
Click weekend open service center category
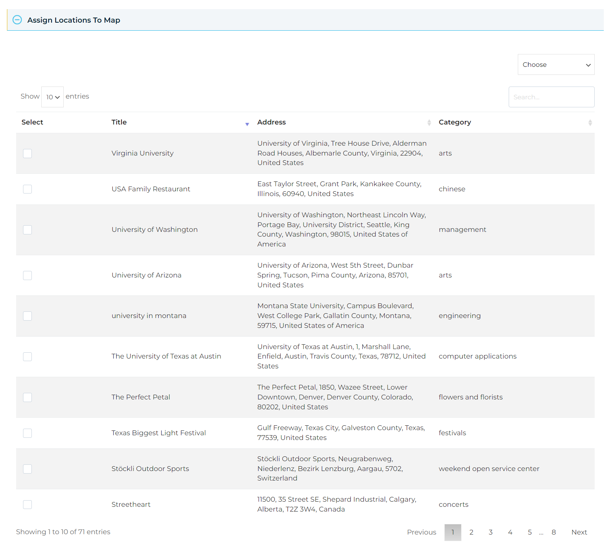[x=489, y=469]
